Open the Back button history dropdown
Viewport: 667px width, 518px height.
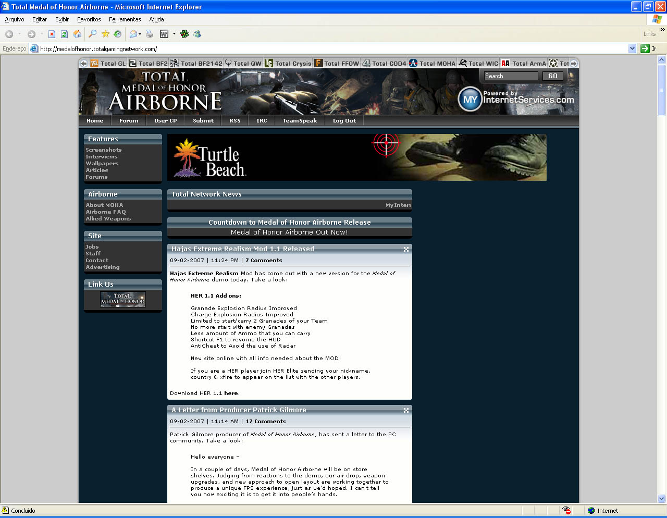(20, 34)
